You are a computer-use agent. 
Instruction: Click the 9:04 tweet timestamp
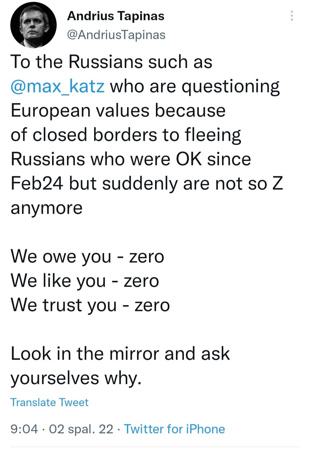[24, 429]
